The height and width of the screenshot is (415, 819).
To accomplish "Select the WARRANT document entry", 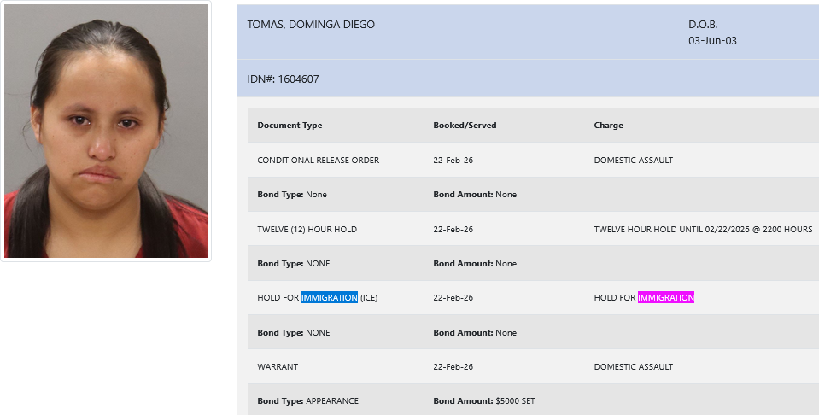I will [x=278, y=367].
